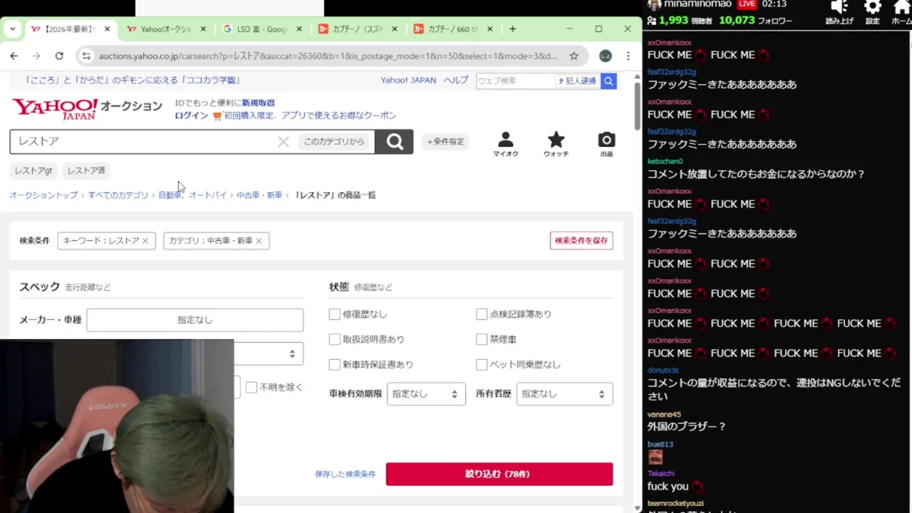Image resolution: width=912 pixels, height=513 pixels.
Task: Click the ホーム house icon in the stream panel
Action: click(x=902, y=12)
